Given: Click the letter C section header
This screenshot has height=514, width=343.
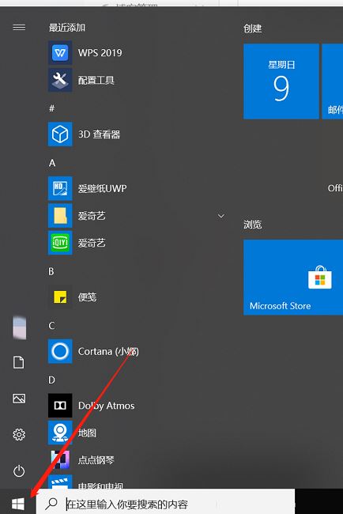Looking at the screenshot, I should click(x=51, y=326).
